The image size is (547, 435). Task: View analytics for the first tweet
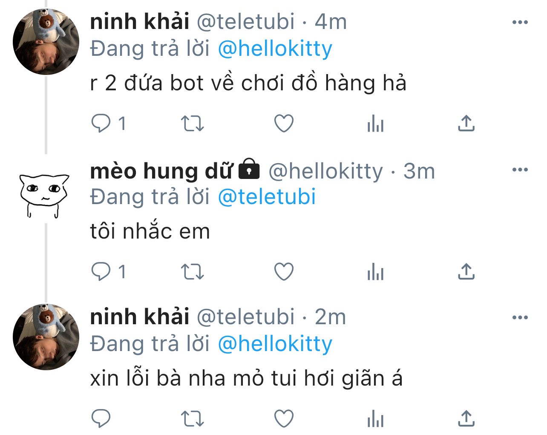coord(375,124)
